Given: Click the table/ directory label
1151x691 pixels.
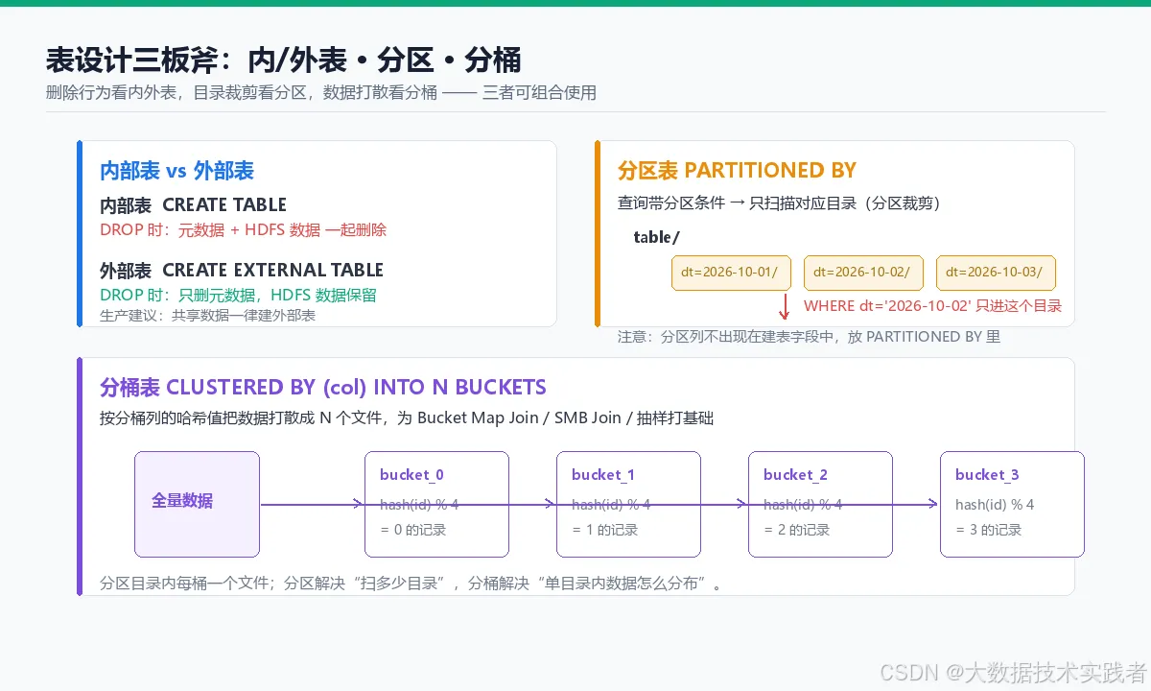Looking at the screenshot, I should 657,237.
